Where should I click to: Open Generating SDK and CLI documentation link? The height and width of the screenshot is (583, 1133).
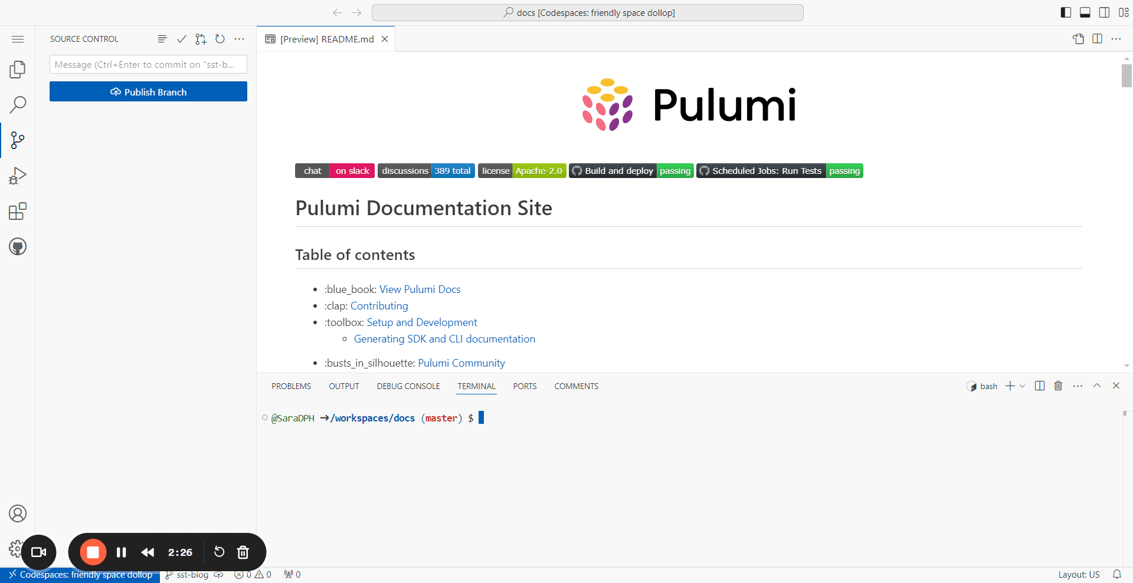[444, 339]
